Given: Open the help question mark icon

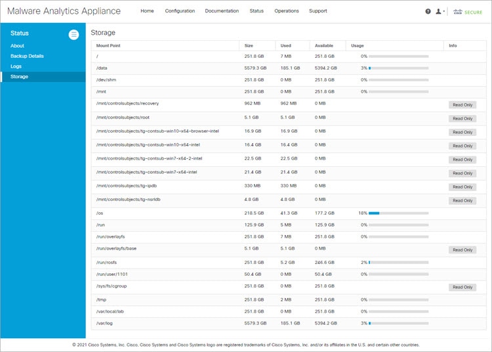Looking at the screenshot, I should tap(428, 11).
